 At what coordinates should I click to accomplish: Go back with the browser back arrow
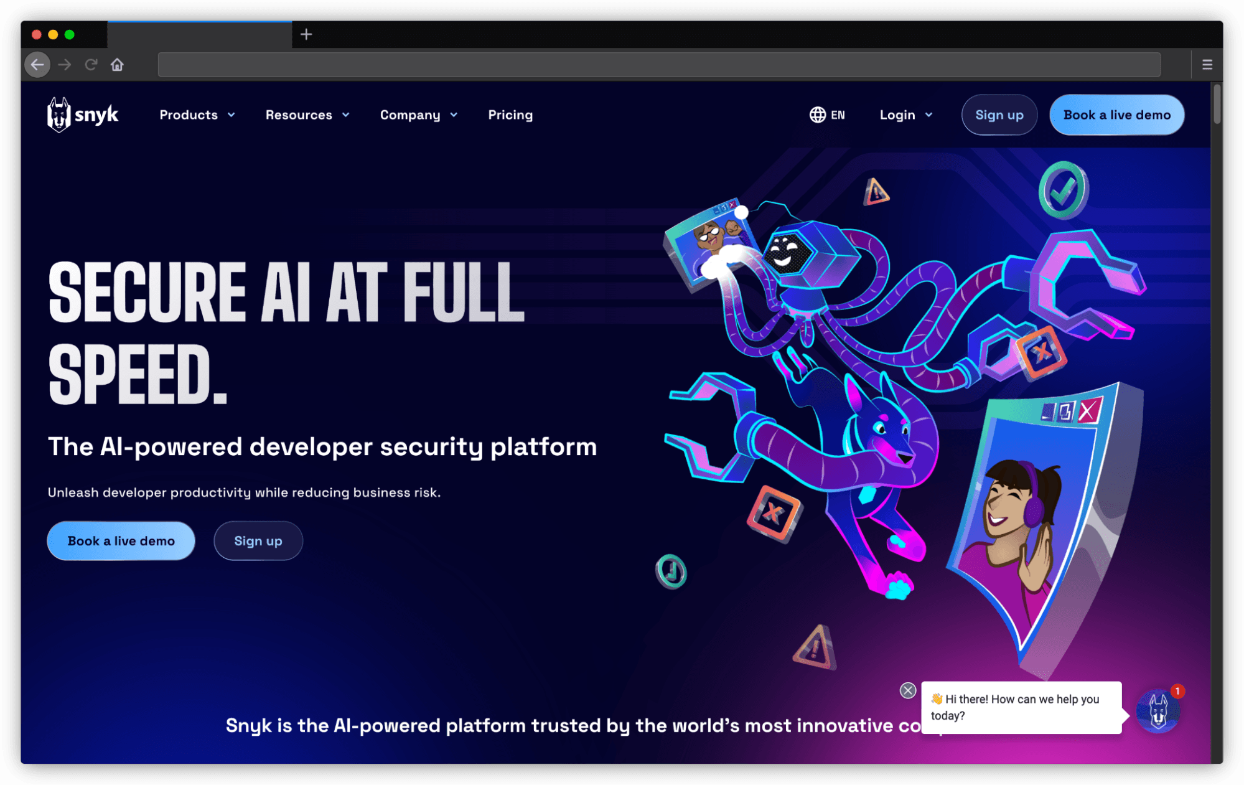point(37,65)
